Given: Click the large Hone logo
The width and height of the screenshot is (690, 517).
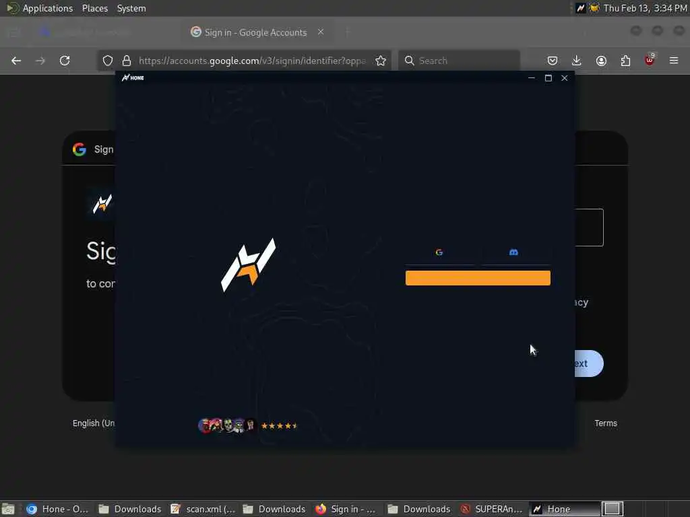Looking at the screenshot, I should tap(248, 265).
